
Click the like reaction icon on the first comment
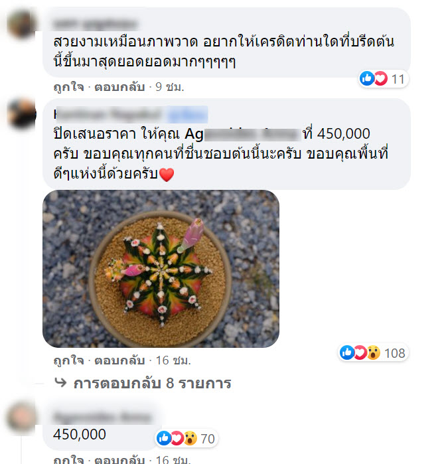tap(366, 78)
